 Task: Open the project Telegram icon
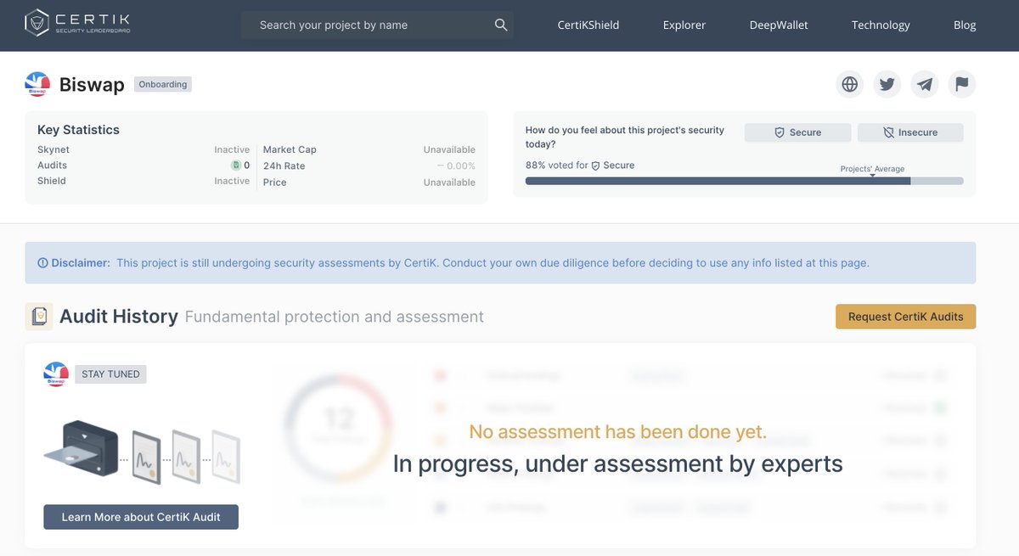click(x=925, y=84)
